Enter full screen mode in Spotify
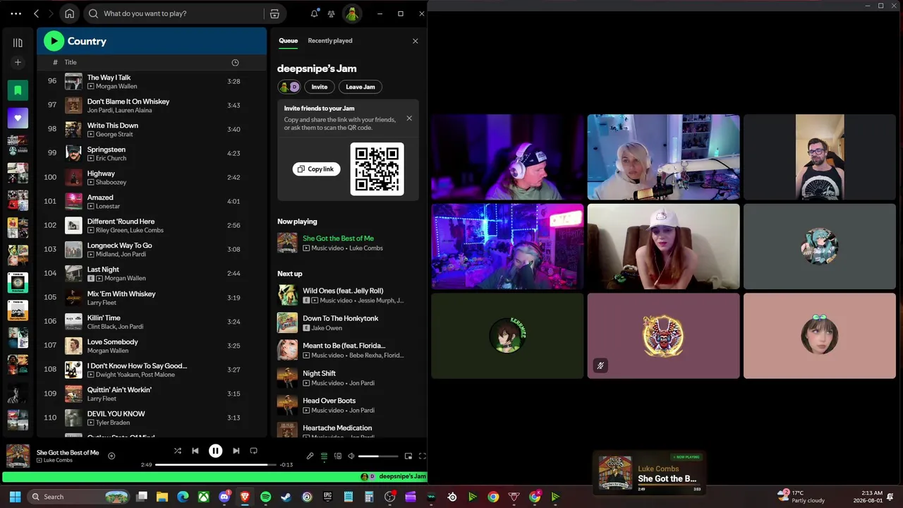903x508 pixels. pyautogui.click(x=423, y=456)
